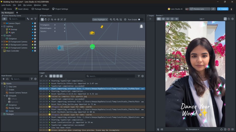Image resolution: width=236 pixels, height=132 pixels.
Task: Open Lens Studio AI
Action: 175,9
